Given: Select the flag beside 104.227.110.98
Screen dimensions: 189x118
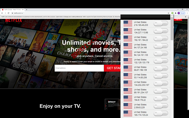Looking at the screenshot, I should (x=128, y=31).
